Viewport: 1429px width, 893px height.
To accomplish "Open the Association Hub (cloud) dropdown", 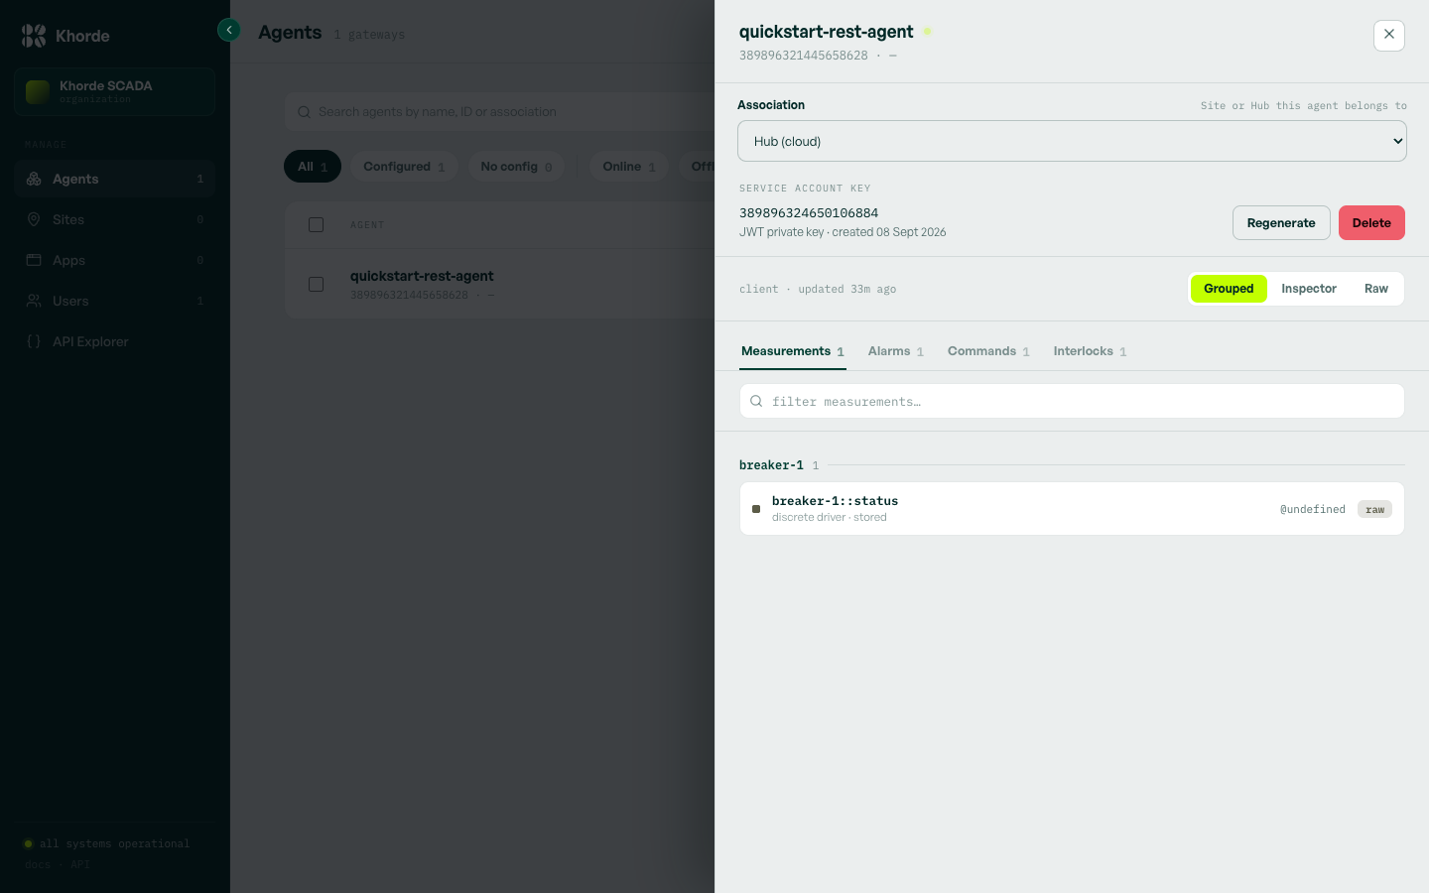I will (1072, 141).
